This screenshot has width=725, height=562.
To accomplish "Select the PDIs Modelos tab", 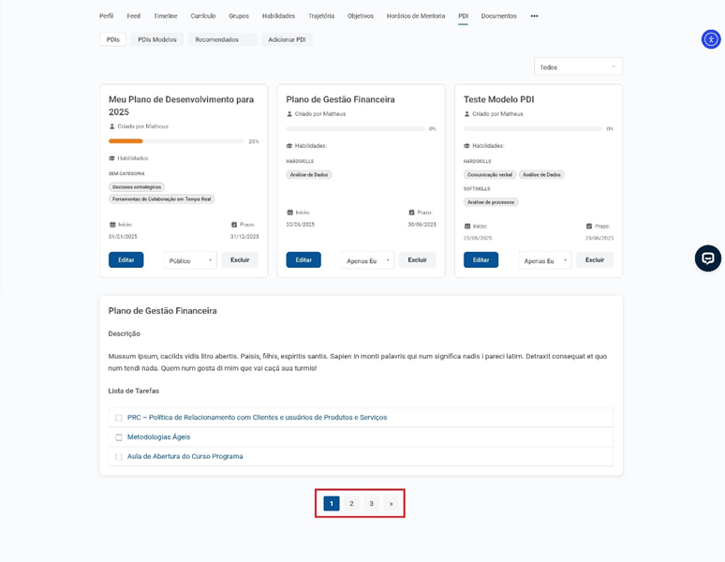I will [x=157, y=39].
